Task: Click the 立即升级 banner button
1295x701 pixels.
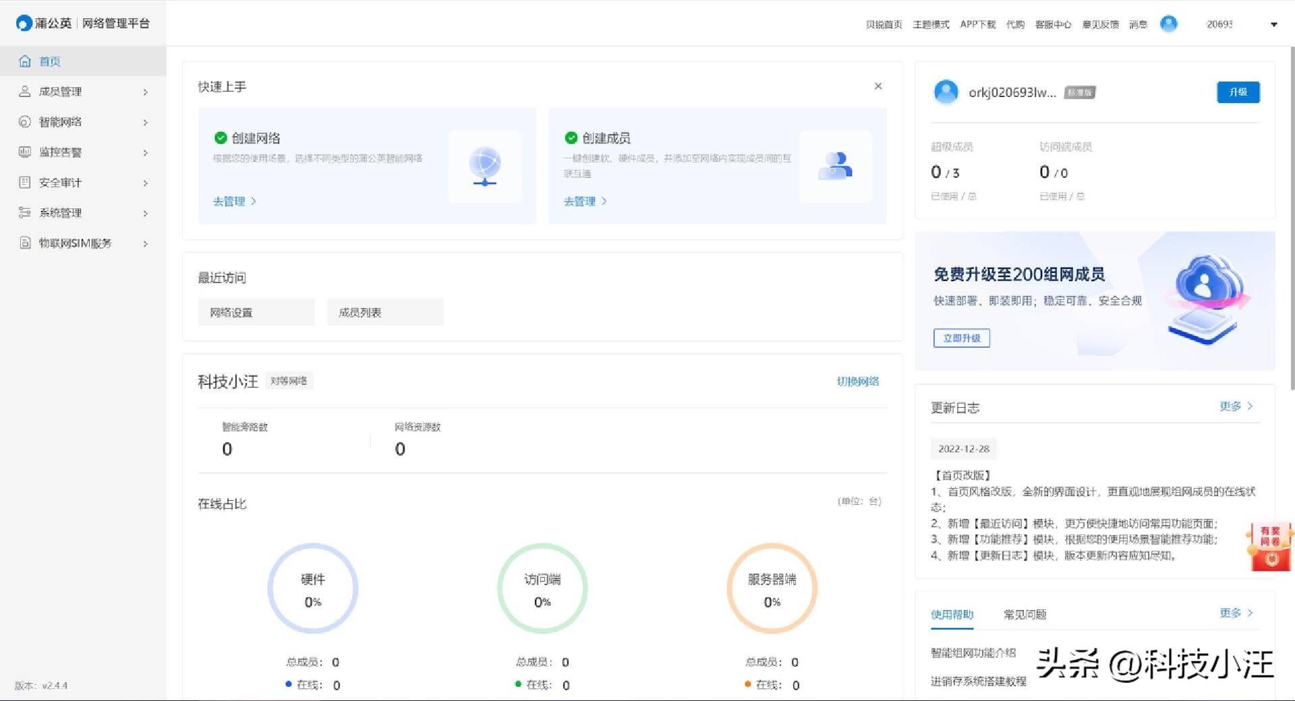Action: [x=961, y=338]
